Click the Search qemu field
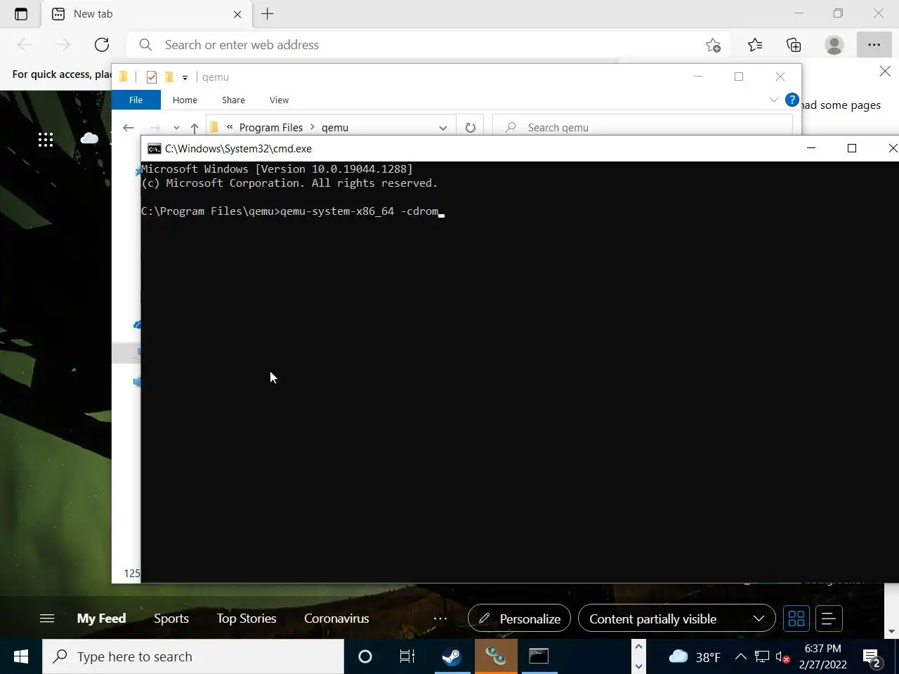The image size is (899, 674). tap(643, 127)
